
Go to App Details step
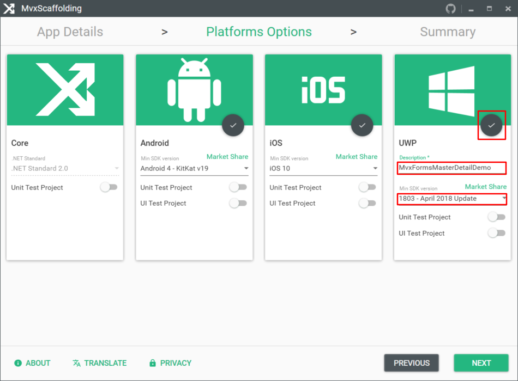[x=70, y=32]
